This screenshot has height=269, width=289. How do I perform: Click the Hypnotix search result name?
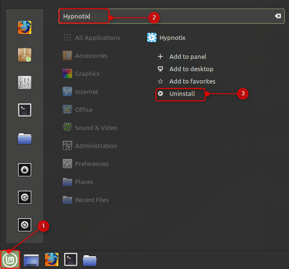172,37
